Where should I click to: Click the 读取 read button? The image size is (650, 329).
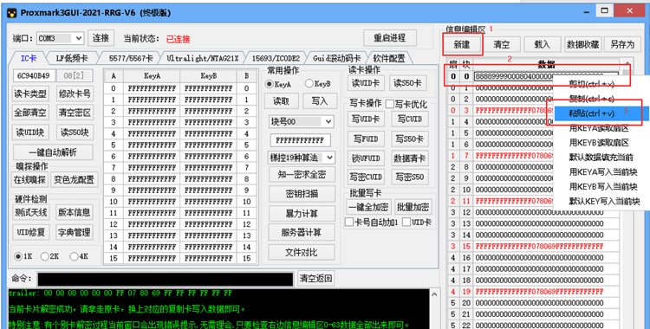point(281,101)
